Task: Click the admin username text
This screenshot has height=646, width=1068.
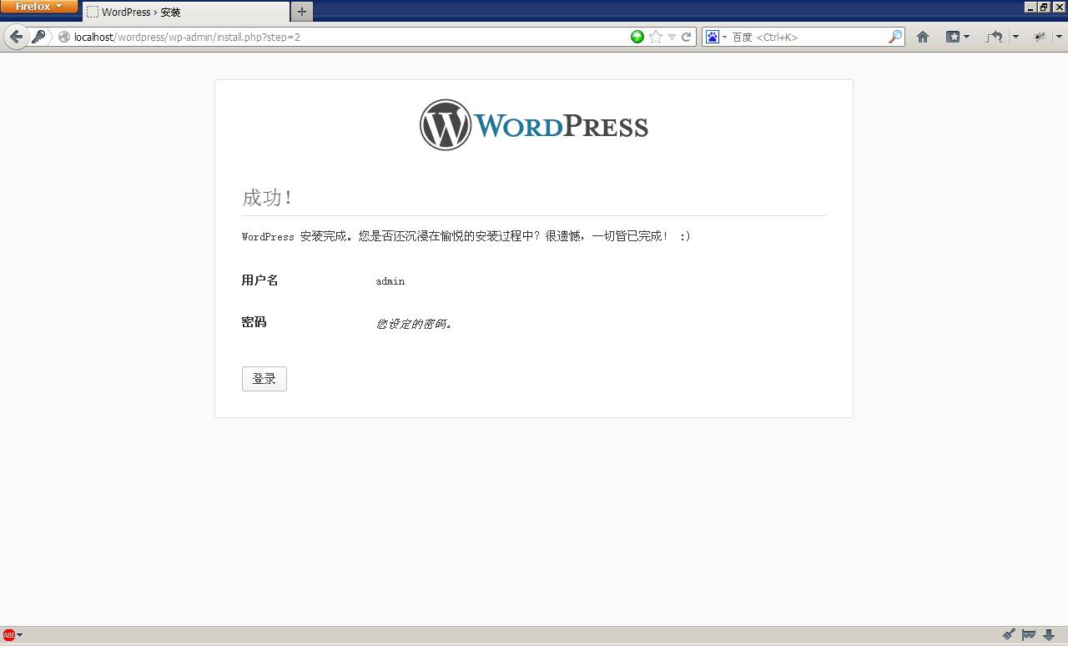Action: (390, 281)
